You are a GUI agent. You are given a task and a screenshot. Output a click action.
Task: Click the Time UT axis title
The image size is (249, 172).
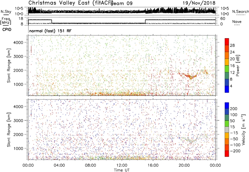(122, 170)
